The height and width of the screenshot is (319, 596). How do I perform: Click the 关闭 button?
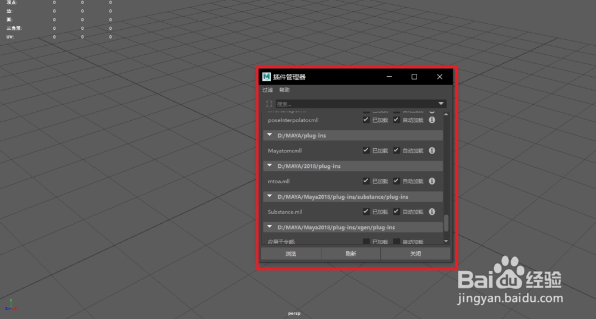coord(415,254)
